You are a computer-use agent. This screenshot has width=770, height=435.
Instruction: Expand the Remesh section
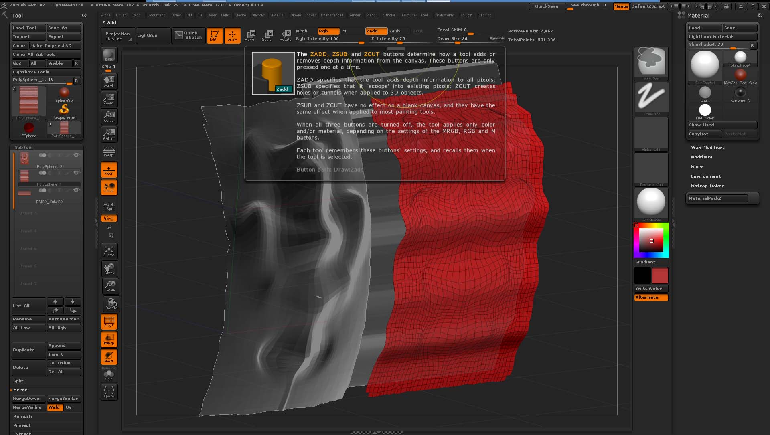(x=22, y=416)
